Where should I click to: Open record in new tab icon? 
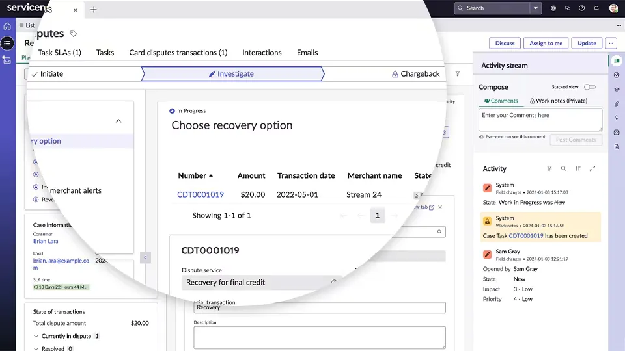431,207
